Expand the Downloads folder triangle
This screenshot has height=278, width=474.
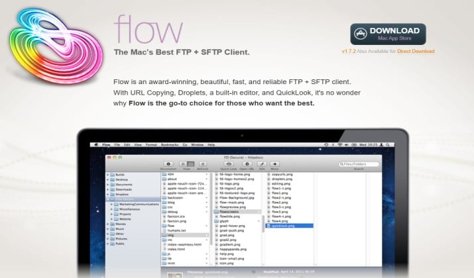108,189
